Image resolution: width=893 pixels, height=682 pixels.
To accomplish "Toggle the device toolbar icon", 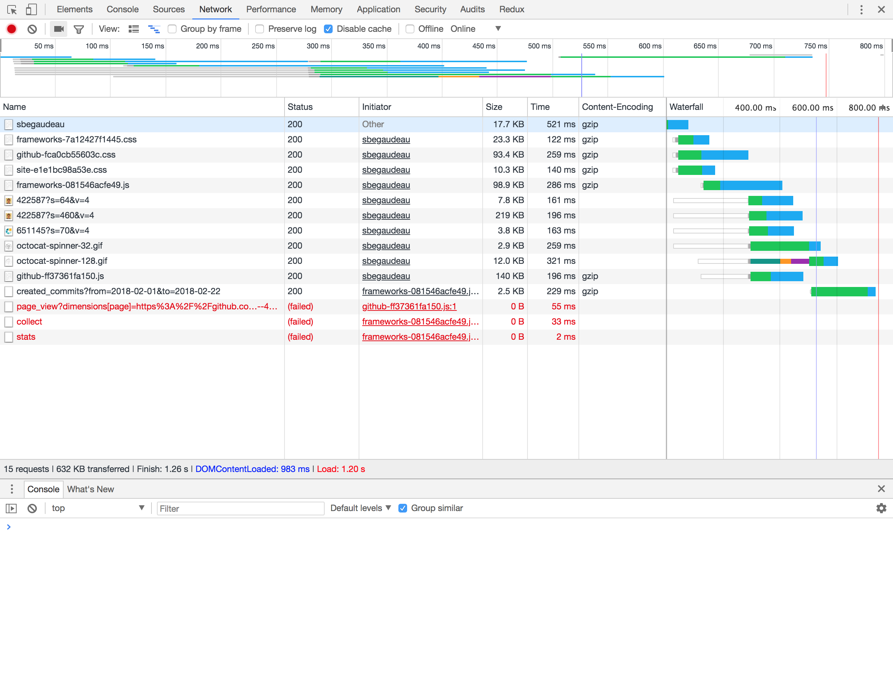I will pyautogui.click(x=31, y=9).
